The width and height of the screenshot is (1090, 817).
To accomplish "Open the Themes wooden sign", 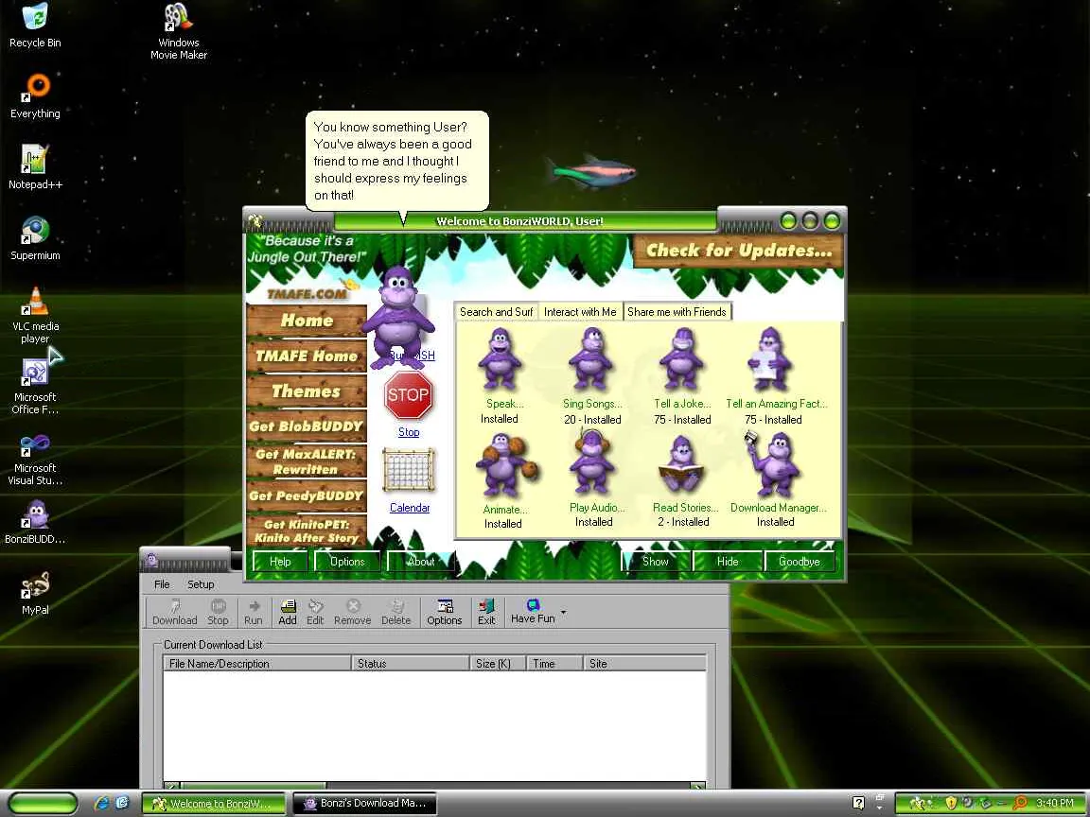I will (x=307, y=391).
